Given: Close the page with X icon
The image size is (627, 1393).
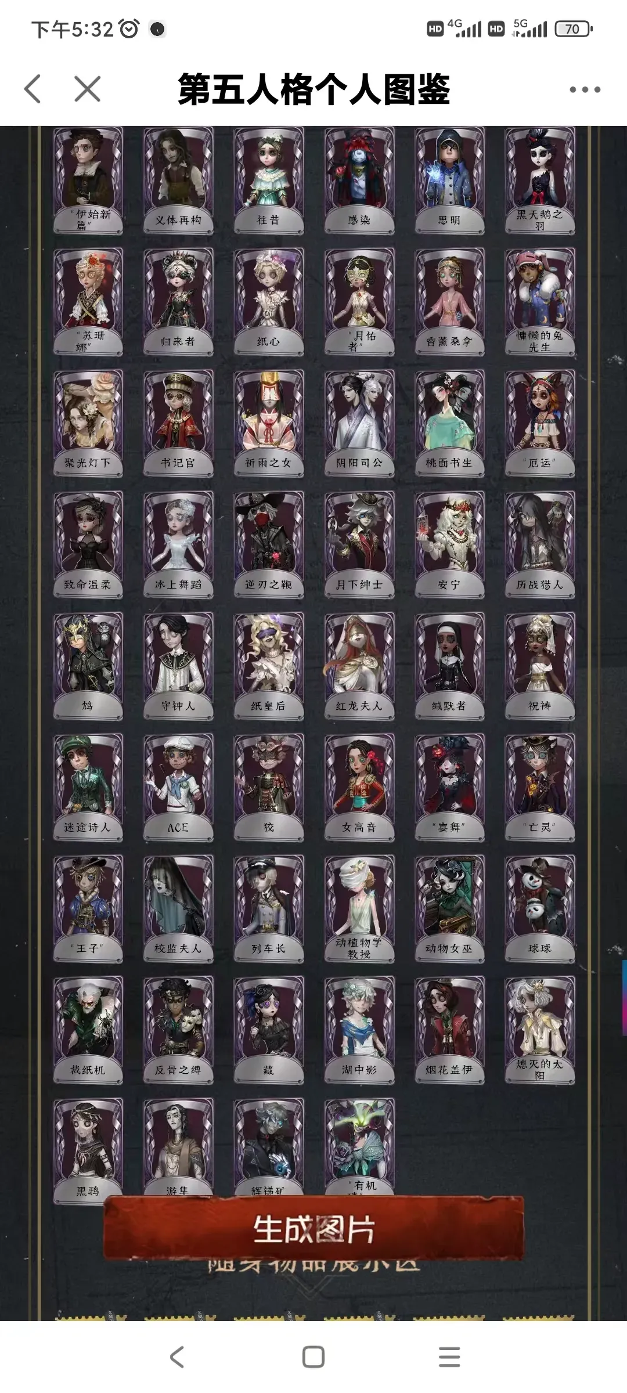Looking at the screenshot, I should click(88, 89).
